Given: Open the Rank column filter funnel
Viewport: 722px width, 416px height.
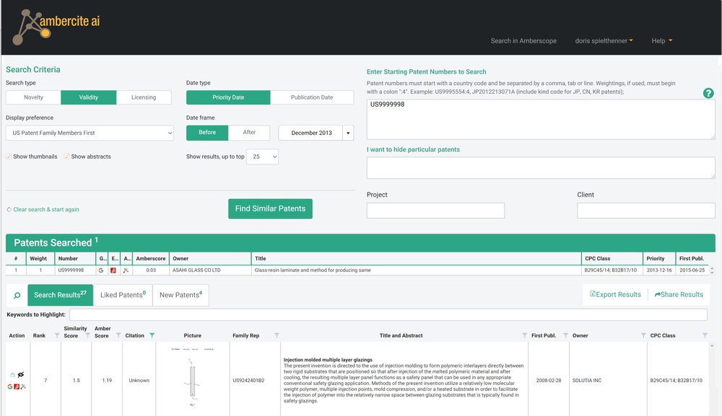Looking at the screenshot, I should 57,335.
